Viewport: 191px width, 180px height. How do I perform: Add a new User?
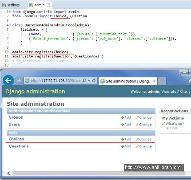pyautogui.click(x=126, y=124)
